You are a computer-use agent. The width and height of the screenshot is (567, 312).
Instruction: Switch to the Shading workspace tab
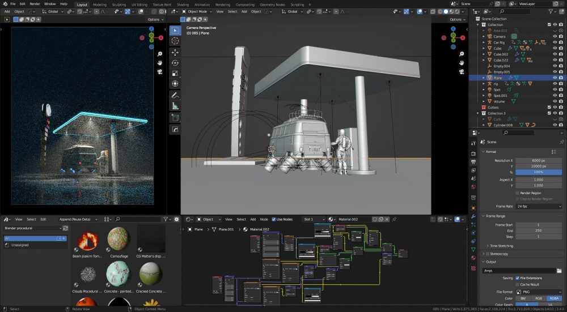(x=183, y=5)
